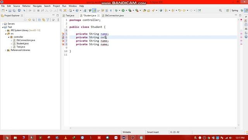Open the Debug button dropdown arrow
The image size is (248, 140).
119,10
